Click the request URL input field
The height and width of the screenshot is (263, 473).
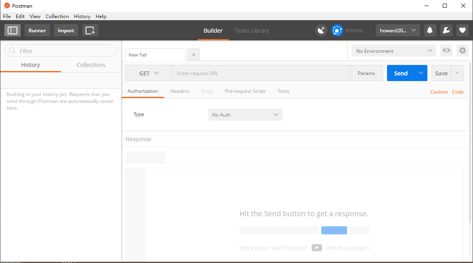tap(261, 73)
